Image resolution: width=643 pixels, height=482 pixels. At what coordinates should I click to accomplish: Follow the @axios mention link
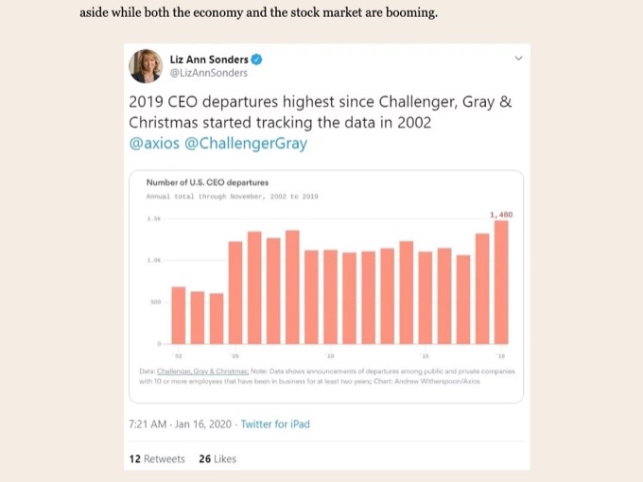(154, 143)
